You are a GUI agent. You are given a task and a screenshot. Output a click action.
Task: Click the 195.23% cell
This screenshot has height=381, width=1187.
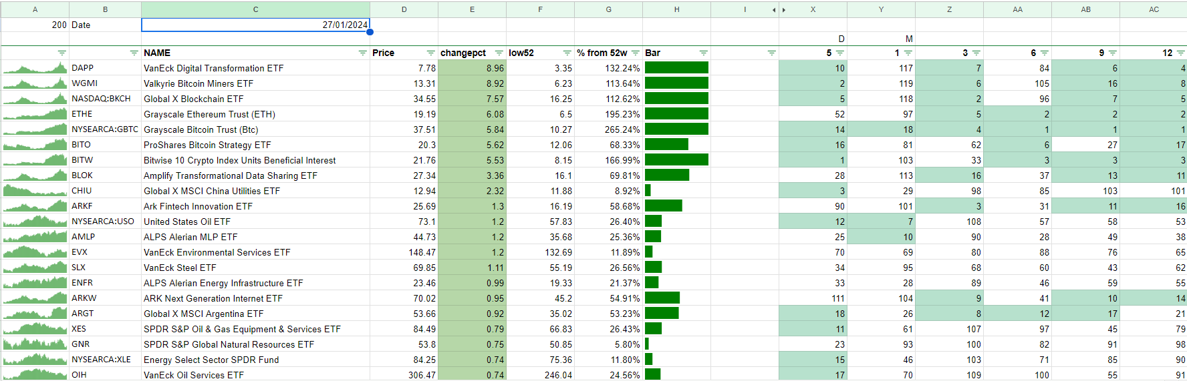click(608, 114)
